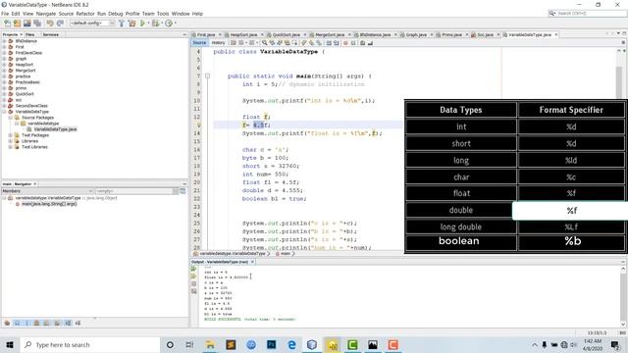Click the editor Source view button
Screen dimensions: 628x353
pos(199,43)
